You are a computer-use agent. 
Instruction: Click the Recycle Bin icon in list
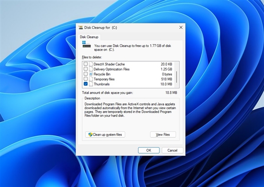pyautogui.click(x=91, y=74)
